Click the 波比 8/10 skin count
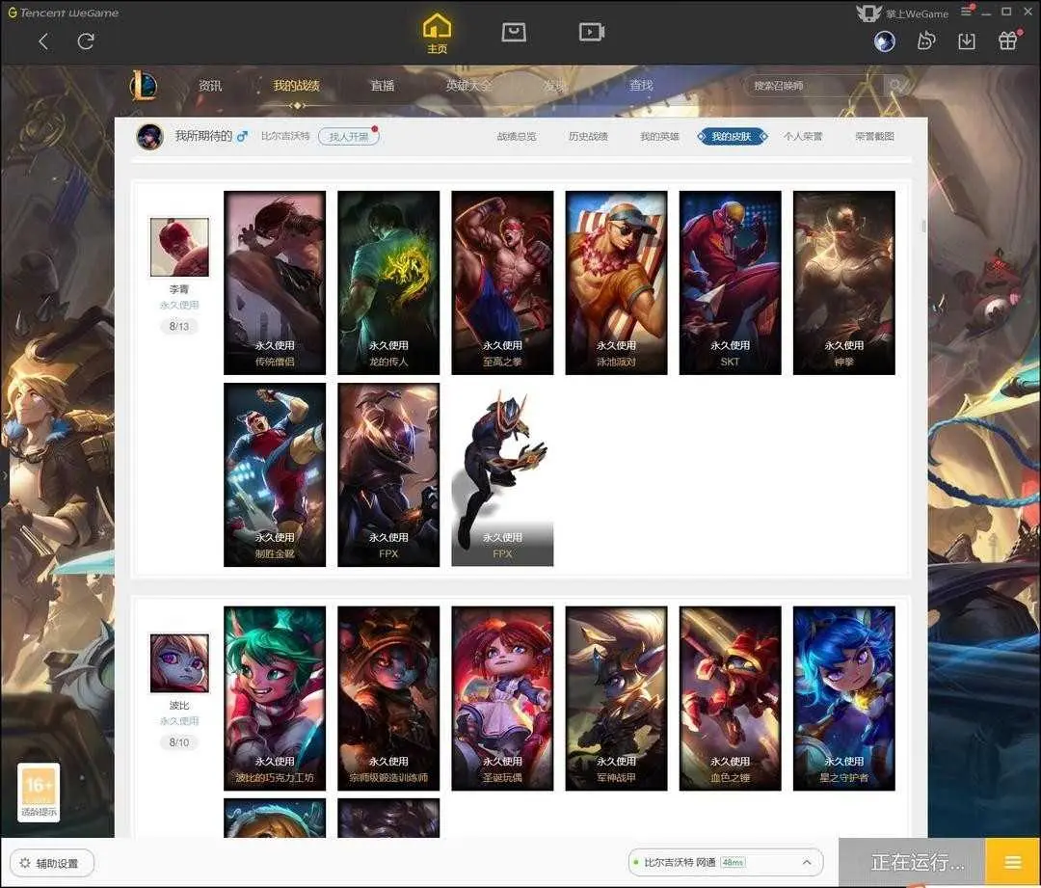This screenshot has height=888, width=1041. (x=179, y=741)
